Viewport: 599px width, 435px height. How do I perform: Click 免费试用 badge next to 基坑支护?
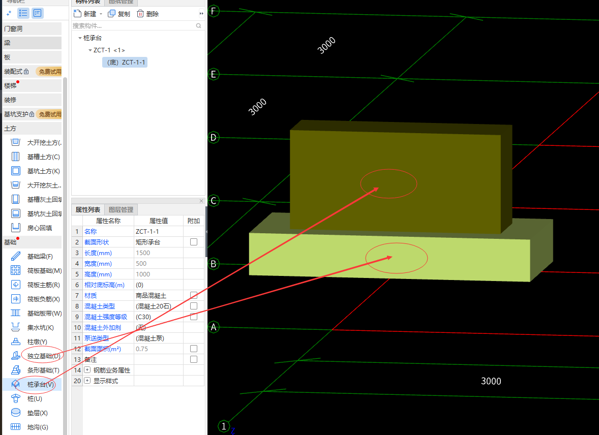pyautogui.click(x=48, y=114)
